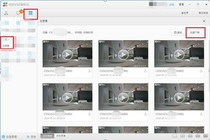Download the recording dated 2018-05-12 16:10:33
210x140 pixels.
[89, 114]
